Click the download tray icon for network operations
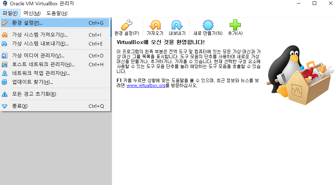Viewport: 336px width, 185px height. [5, 73]
